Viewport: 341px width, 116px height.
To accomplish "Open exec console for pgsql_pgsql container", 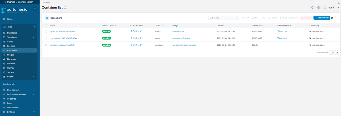I will point(138,38).
